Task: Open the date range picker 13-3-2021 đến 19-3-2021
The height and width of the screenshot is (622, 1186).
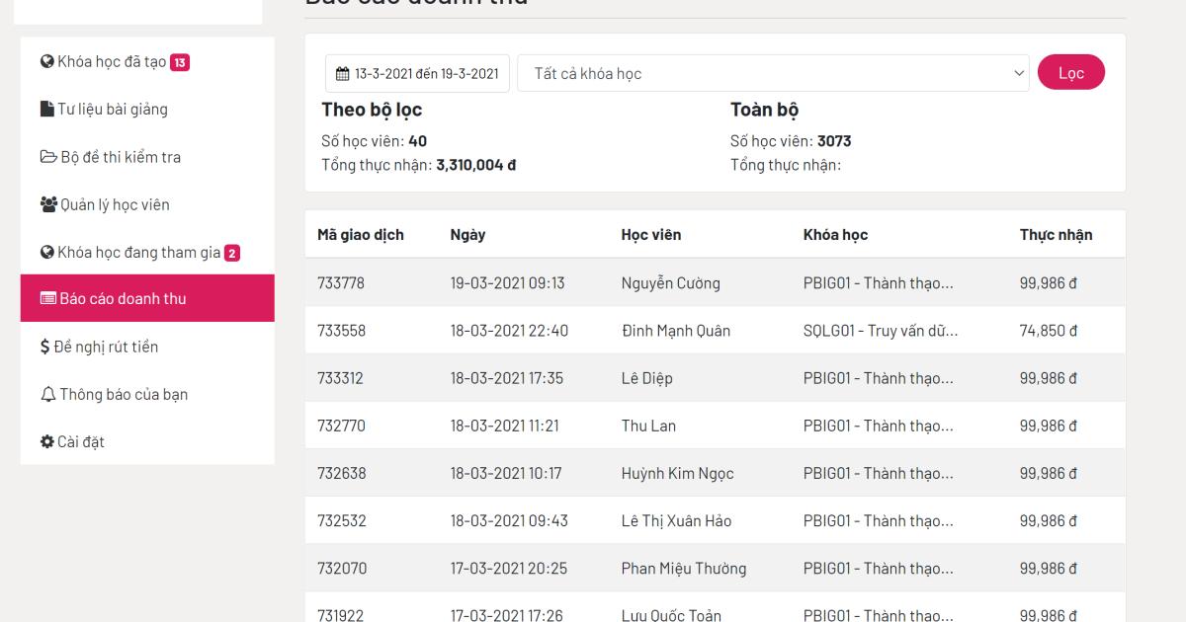Action: 417,72
